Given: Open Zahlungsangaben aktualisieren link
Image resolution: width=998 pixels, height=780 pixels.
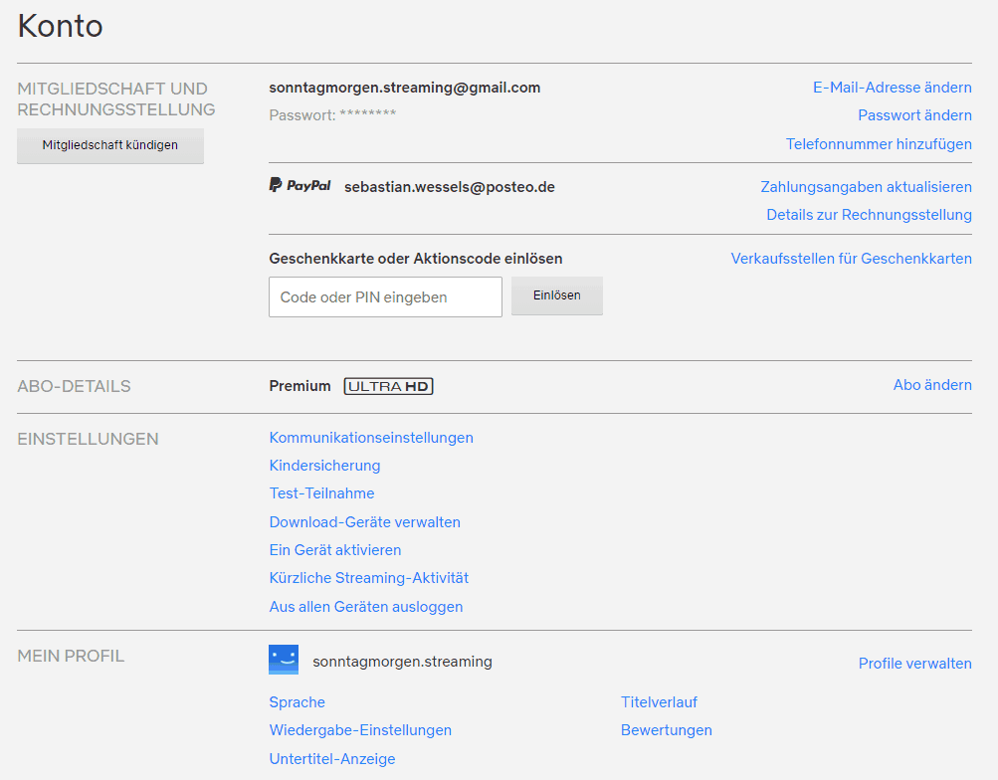Looking at the screenshot, I should tap(866, 187).
